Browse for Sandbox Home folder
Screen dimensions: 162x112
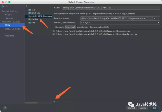click(158, 19)
